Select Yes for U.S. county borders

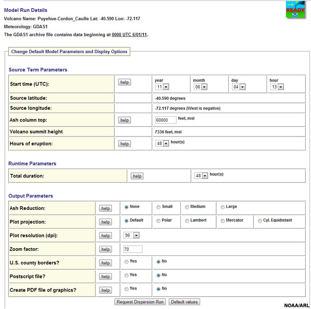point(126,262)
